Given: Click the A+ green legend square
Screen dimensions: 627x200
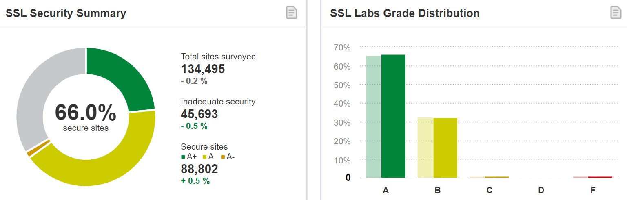Looking at the screenshot, I should 183,157.
